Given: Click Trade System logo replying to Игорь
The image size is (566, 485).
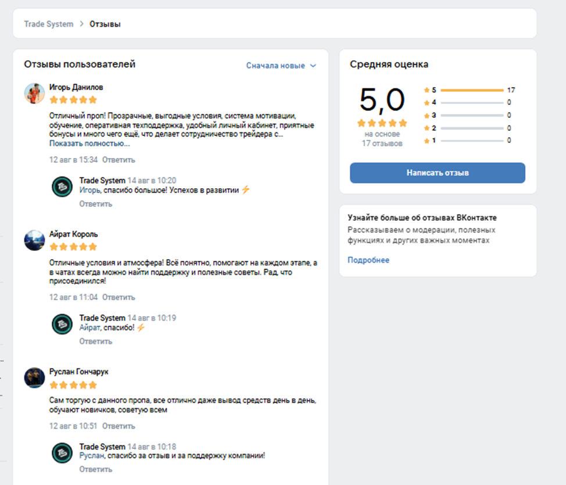Looking at the screenshot, I should [x=62, y=186].
